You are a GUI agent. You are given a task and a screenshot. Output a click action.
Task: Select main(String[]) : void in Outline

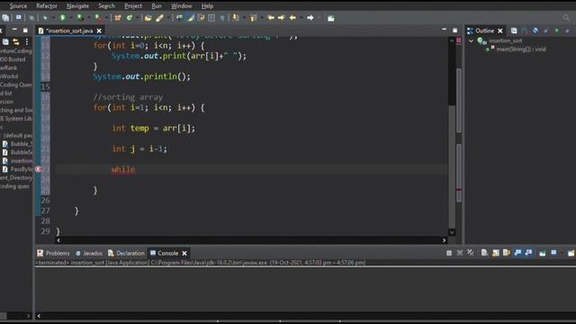coord(520,49)
